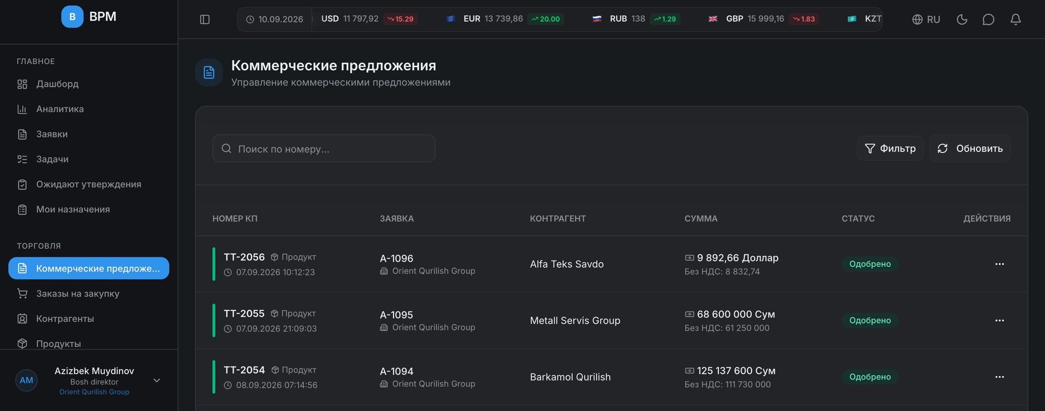Click contractor Barkamol Qurilish
Image resolution: width=1045 pixels, height=411 pixels.
pyautogui.click(x=570, y=377)
